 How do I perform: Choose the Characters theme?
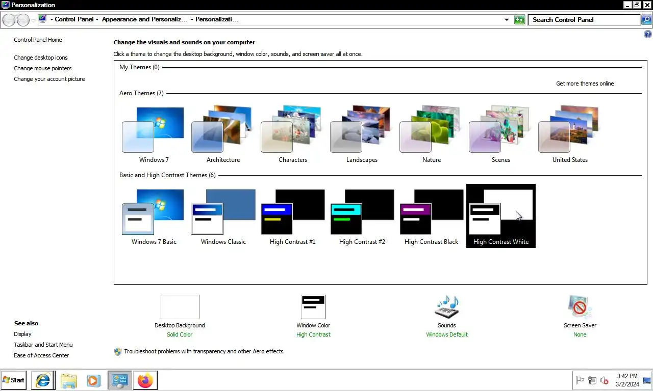point(292,134)
